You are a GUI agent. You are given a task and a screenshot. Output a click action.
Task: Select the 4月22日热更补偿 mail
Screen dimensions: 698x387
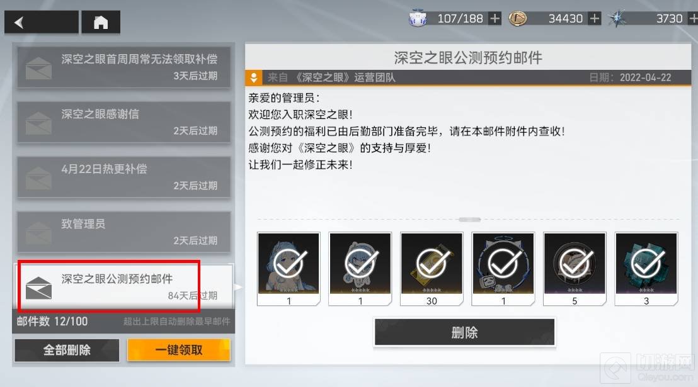click(x=123, y=177)
